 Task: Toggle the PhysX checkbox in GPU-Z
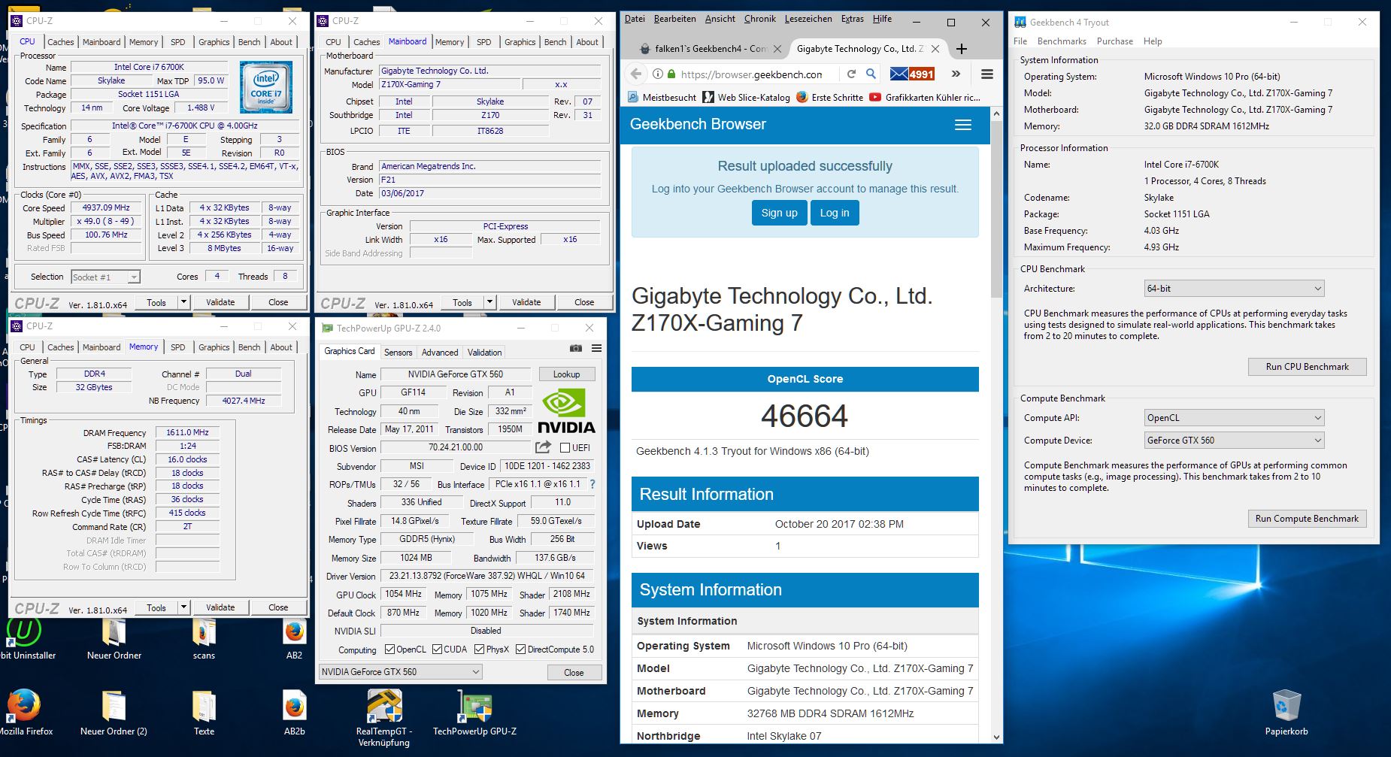point(479,650)
